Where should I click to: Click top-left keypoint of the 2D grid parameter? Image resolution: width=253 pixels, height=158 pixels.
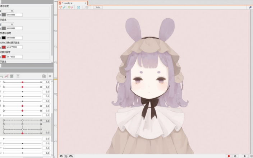4,120
